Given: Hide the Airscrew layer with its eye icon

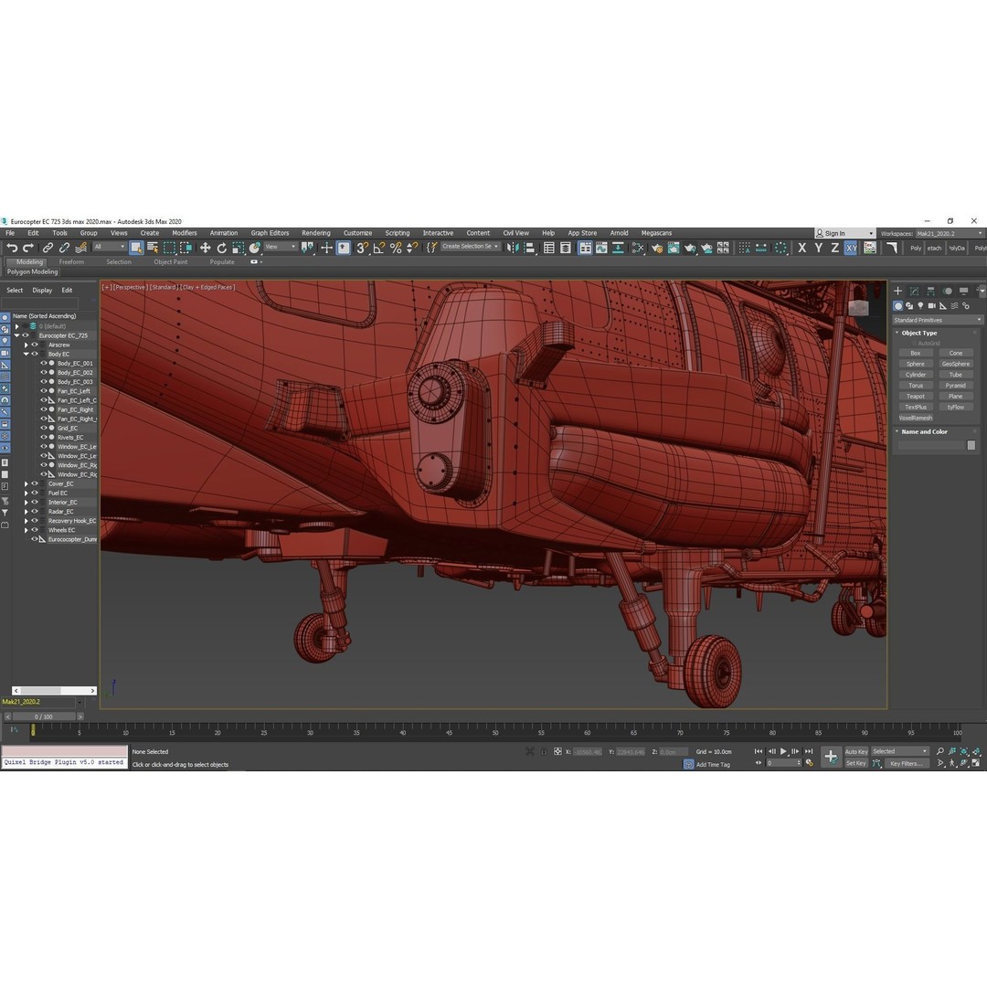Looking at the screenshot, I should click(x=36, y=345).
